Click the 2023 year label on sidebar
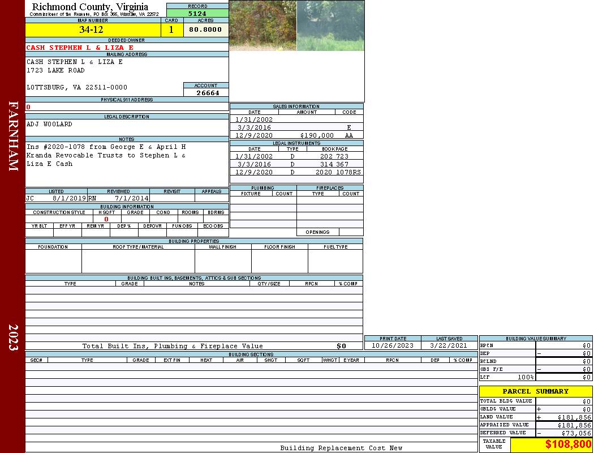This screenshot has height=453, width=594. [x=13, y=337]
